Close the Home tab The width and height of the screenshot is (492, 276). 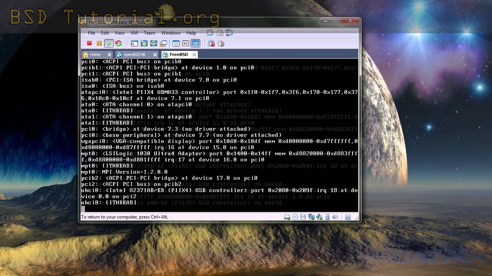click(x=109, y=55)
